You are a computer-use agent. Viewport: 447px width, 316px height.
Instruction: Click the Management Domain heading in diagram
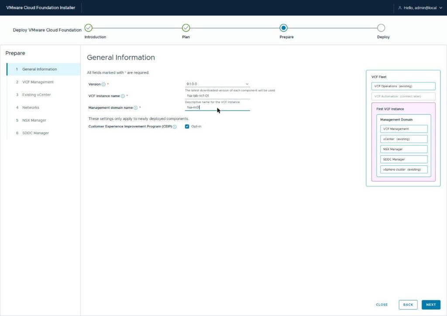click(396, 120)
